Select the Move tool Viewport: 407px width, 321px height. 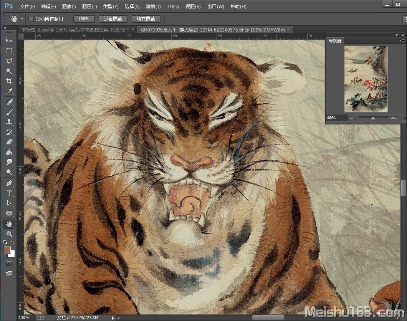tap(9, 41)
